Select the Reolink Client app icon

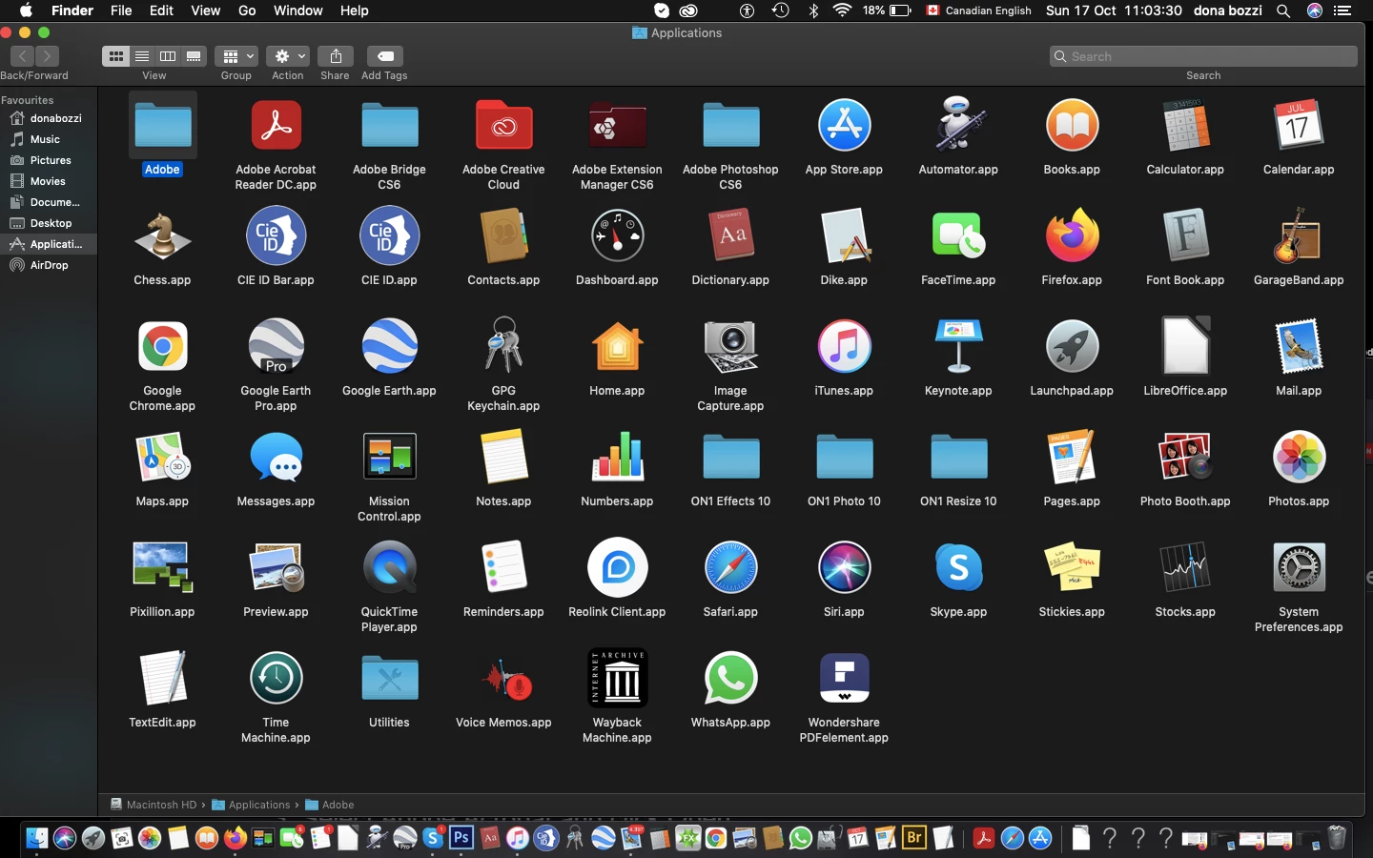coord(617,567)
